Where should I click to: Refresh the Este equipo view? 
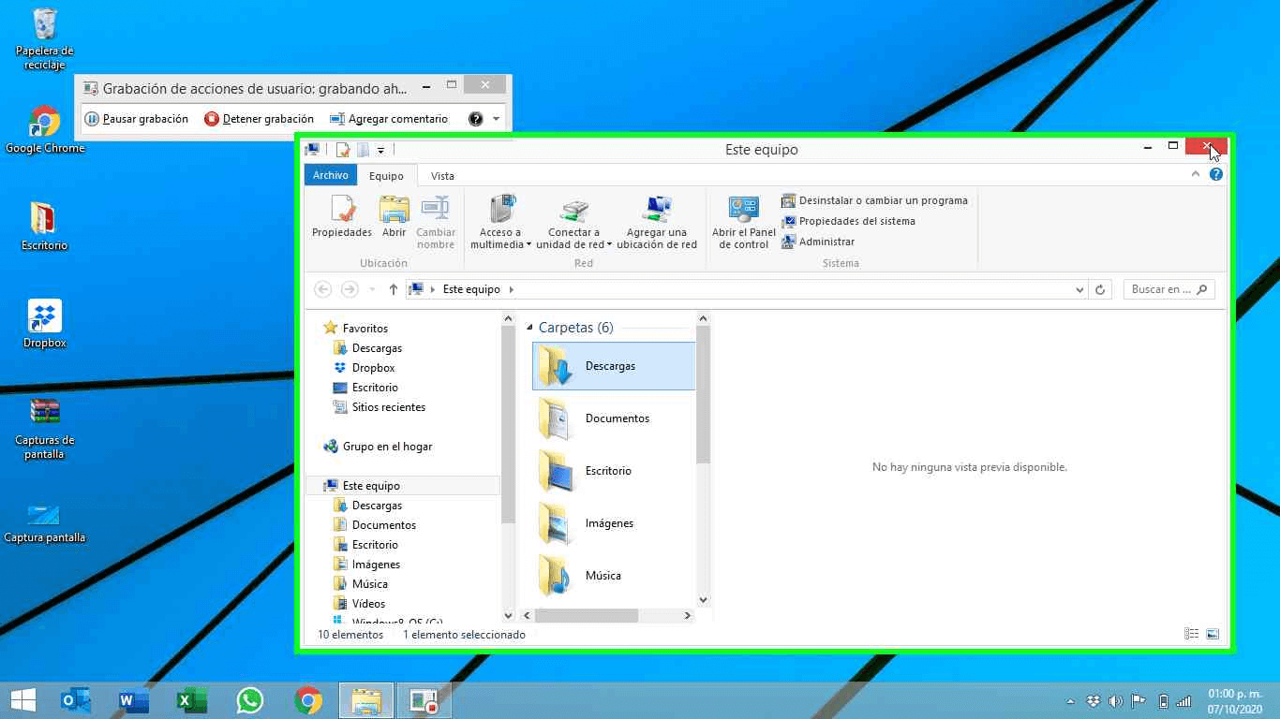click(1101, 290)
